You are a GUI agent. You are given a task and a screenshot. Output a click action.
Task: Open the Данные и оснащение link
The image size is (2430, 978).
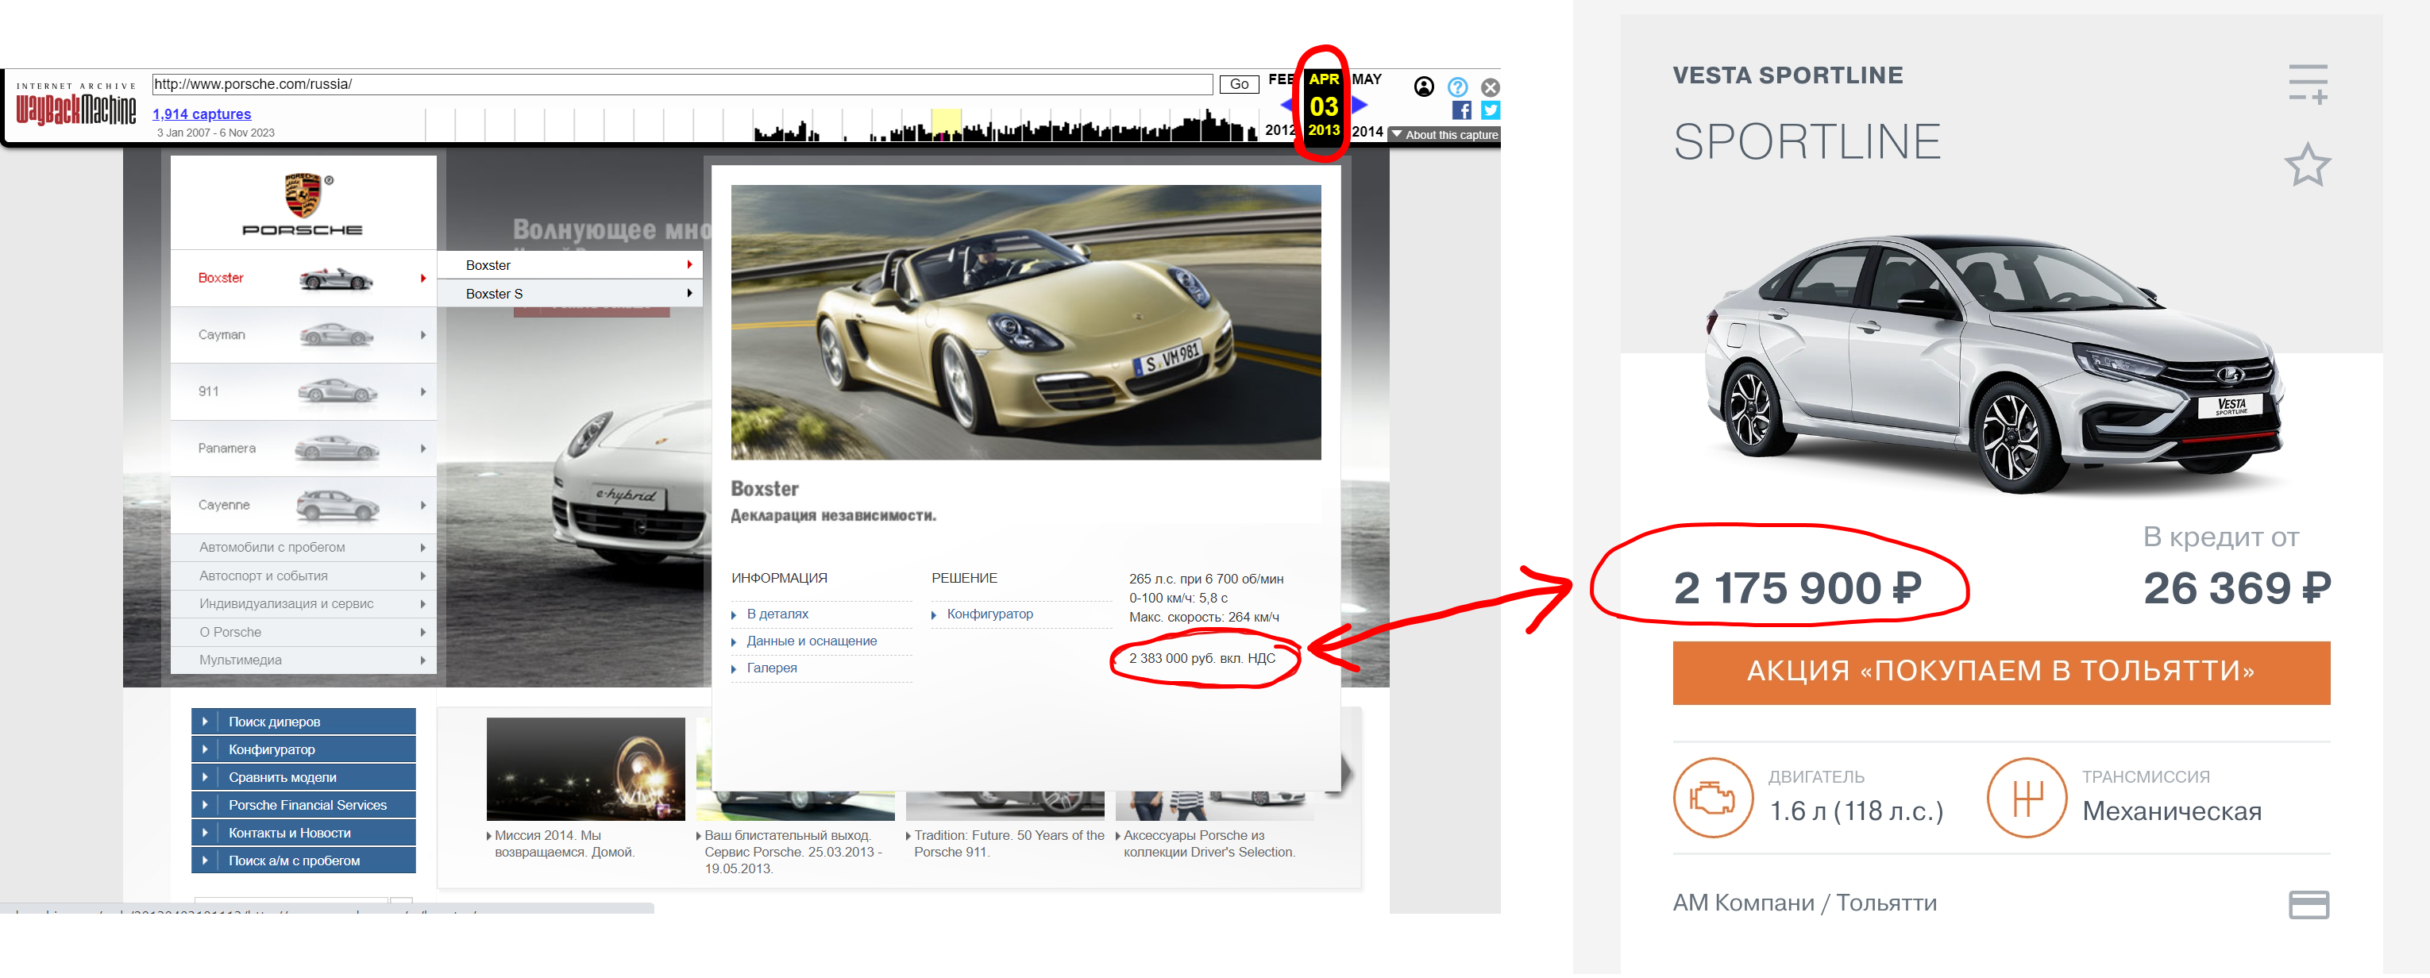[812, 641]
